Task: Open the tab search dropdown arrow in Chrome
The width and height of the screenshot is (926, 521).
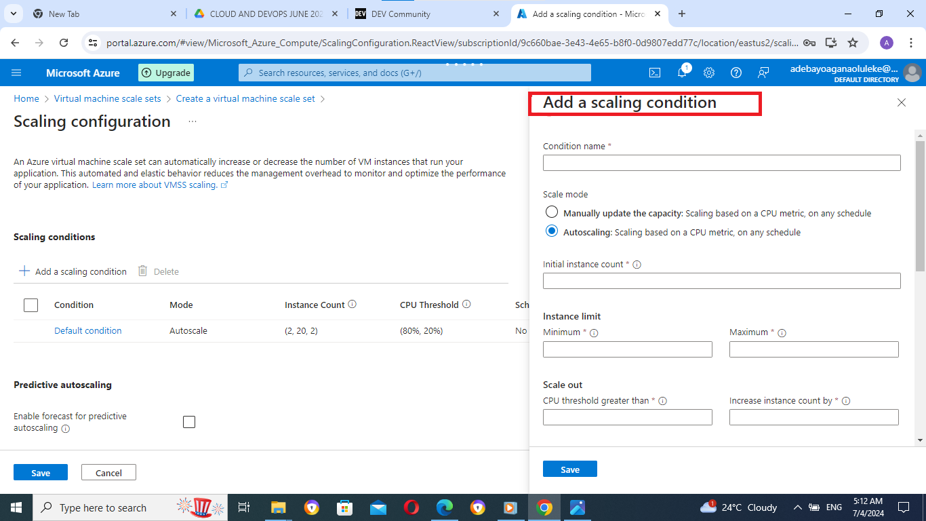Action: click(13, 14)
